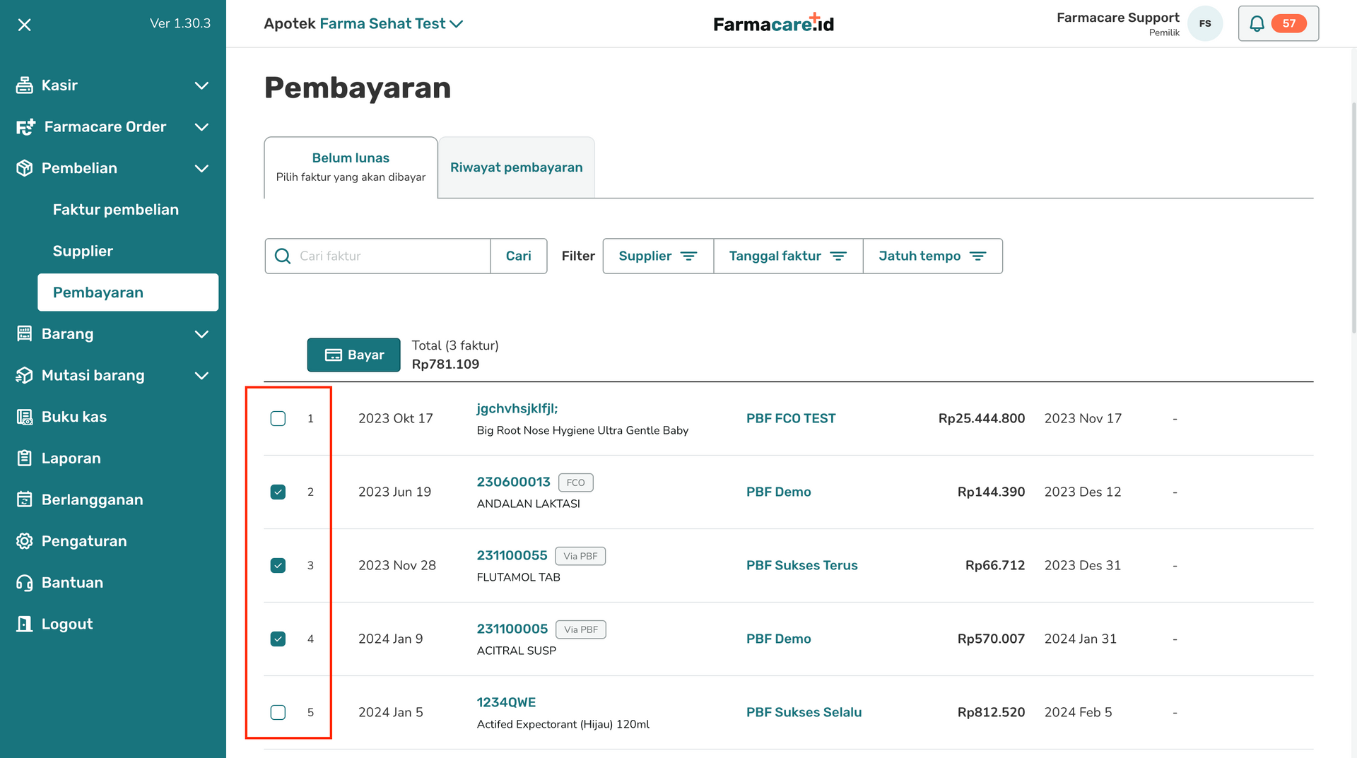This screenshot has width=1357, height=758.
Task: Uncheck the checkbox for invoice 231100005
Action: [x=278, y=639]
